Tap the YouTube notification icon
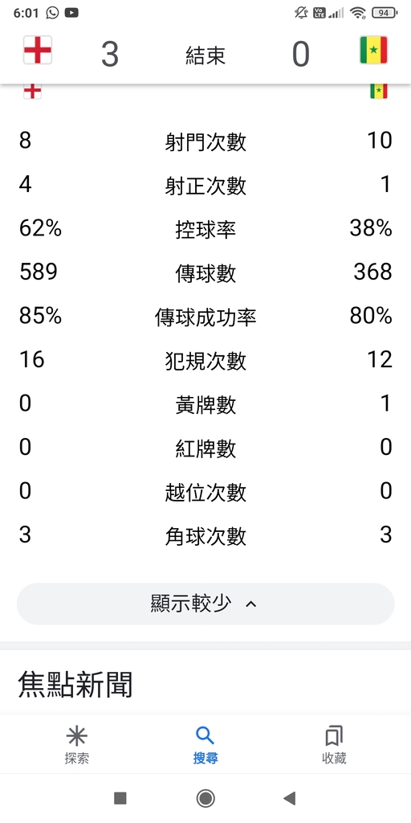 (71, 13)
